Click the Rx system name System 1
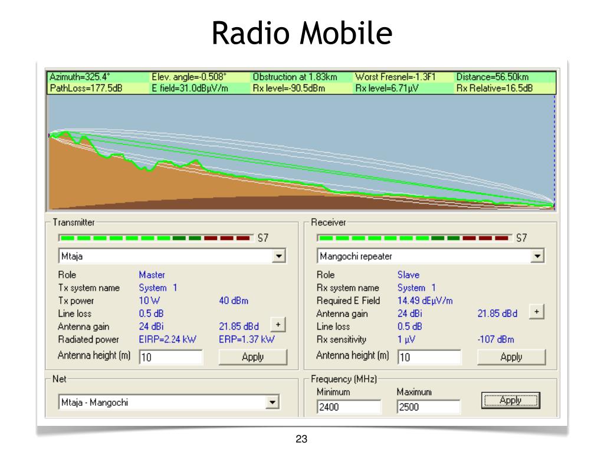This screenshot has width=604, height=453. pos(417,288)
